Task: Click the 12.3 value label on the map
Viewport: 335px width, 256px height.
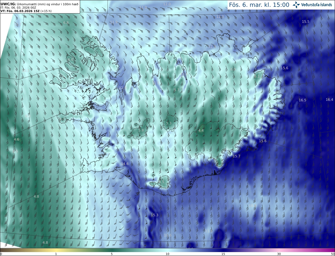Action: click(220, 16)
